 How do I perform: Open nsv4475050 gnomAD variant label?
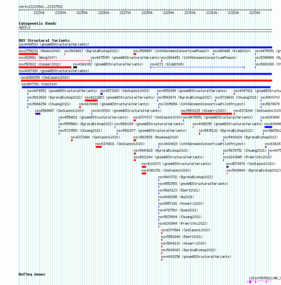126,58
